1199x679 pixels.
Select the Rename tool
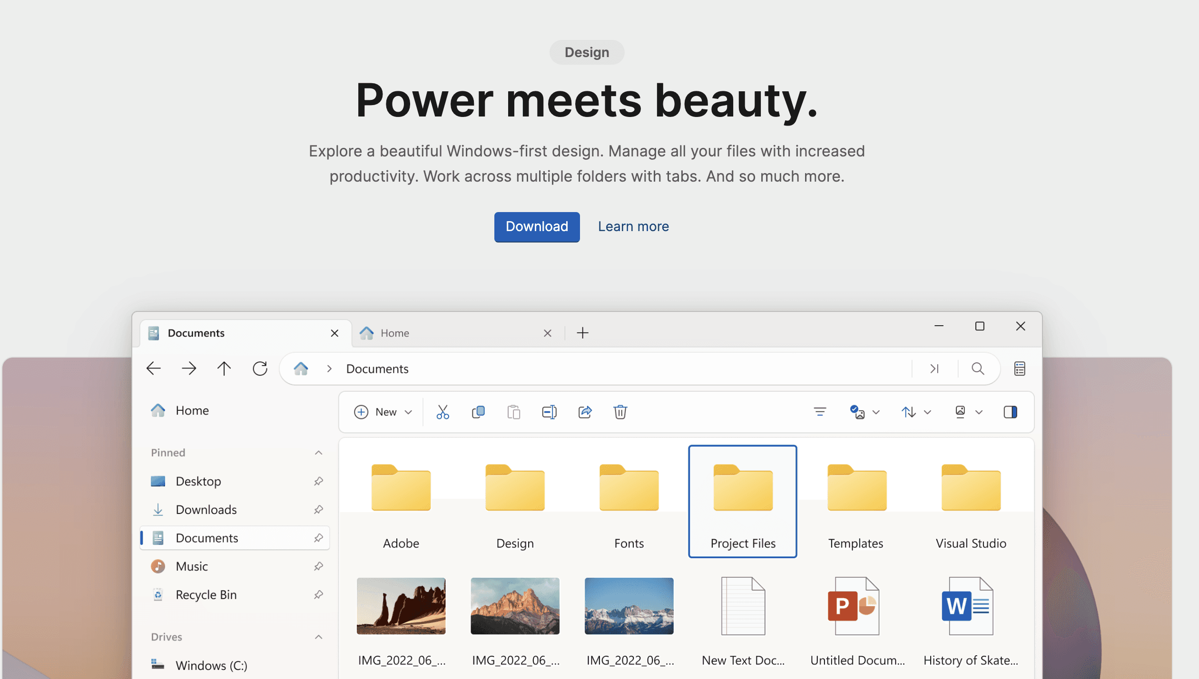[549, 412]
